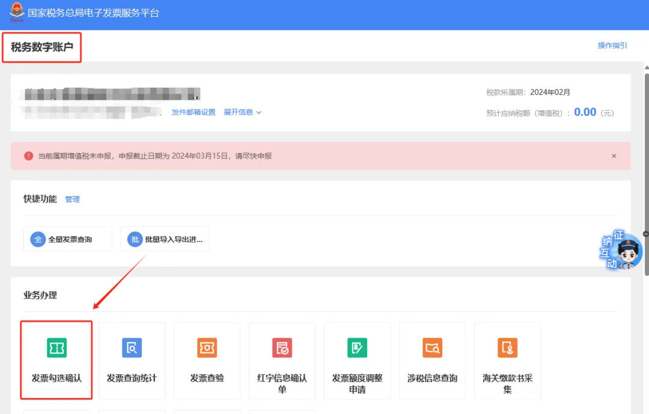Viewport: 649px width, 414px height.
Task: Click the 海关缴款书采集 label text
Action: coord(507,384)
